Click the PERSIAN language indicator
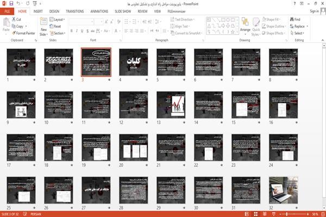Viewport: 326px width, 217px height. [x=36, y=214]
